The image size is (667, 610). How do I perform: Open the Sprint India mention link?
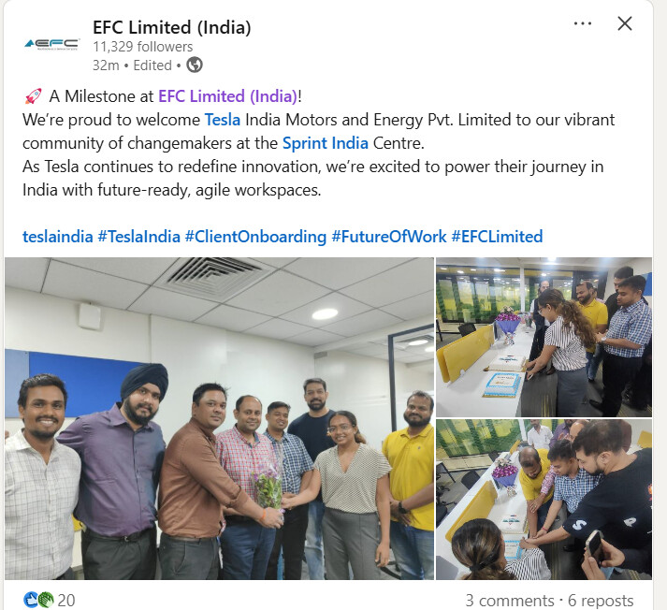point(326,143)
